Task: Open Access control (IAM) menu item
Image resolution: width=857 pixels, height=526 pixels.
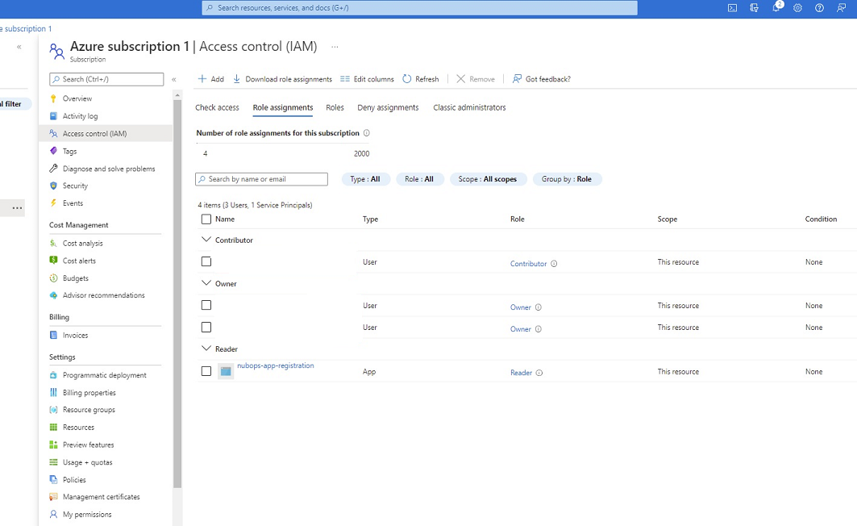Action: 106,133
